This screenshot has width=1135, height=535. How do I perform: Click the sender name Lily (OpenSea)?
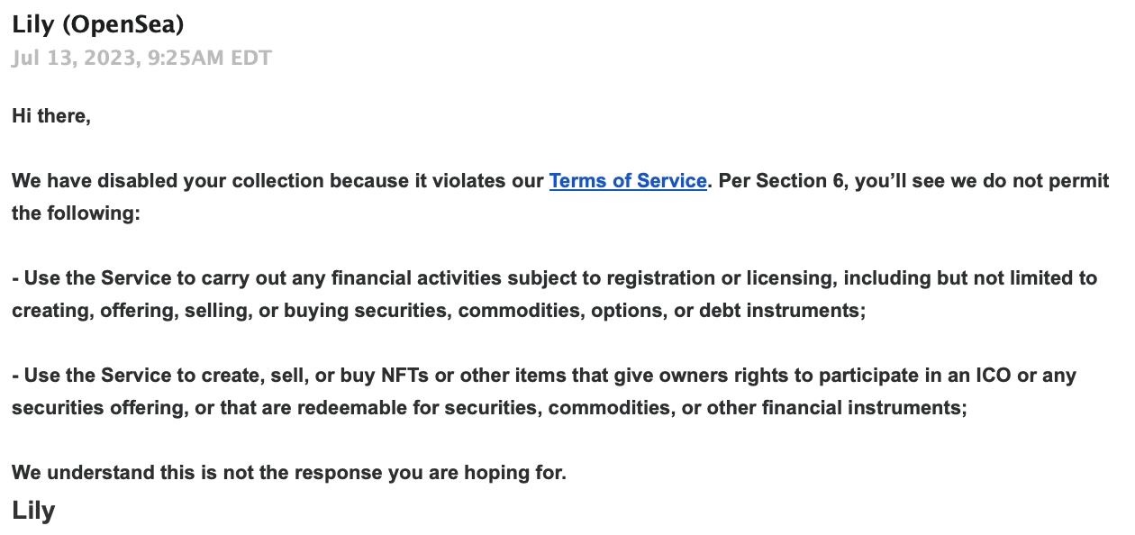click(x=98, y=24)
